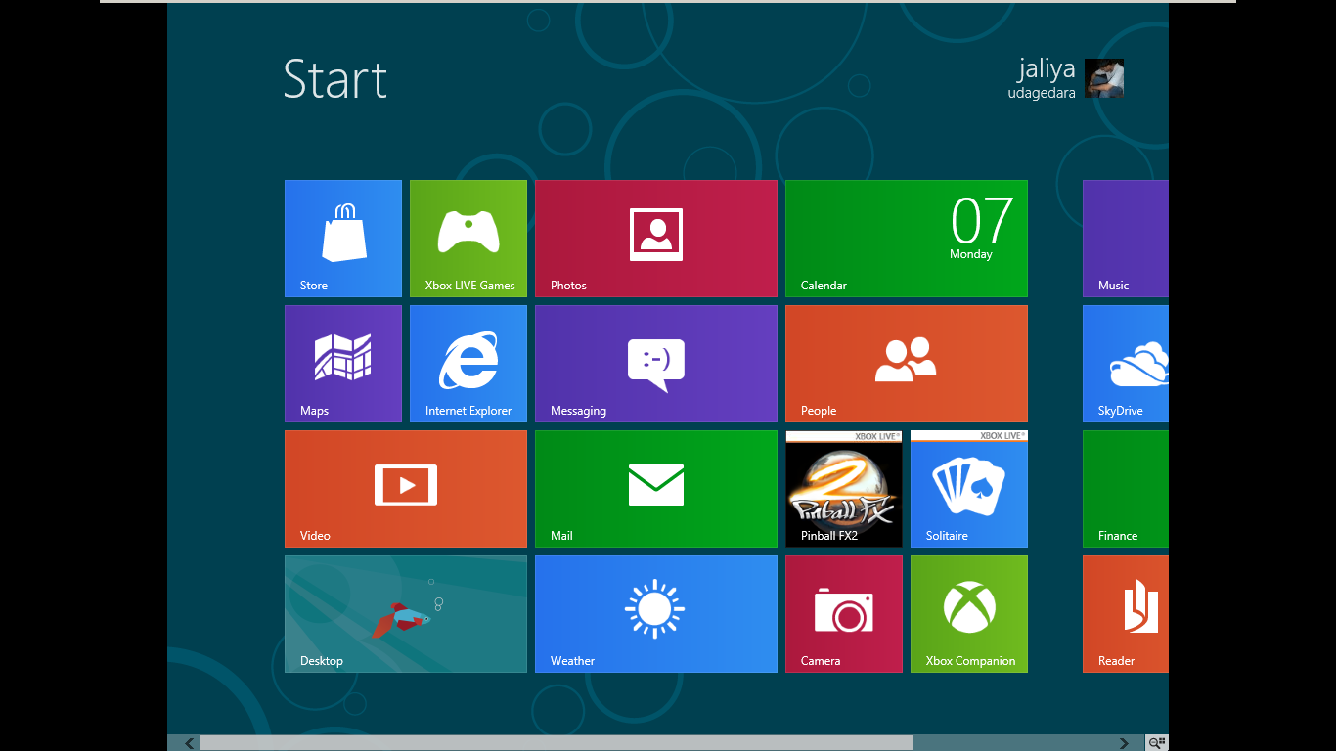Open the Photos tile
Image resolution: width=1336 pixels, height=751 pixels.
pyautogui.click(x=655, y=238)
